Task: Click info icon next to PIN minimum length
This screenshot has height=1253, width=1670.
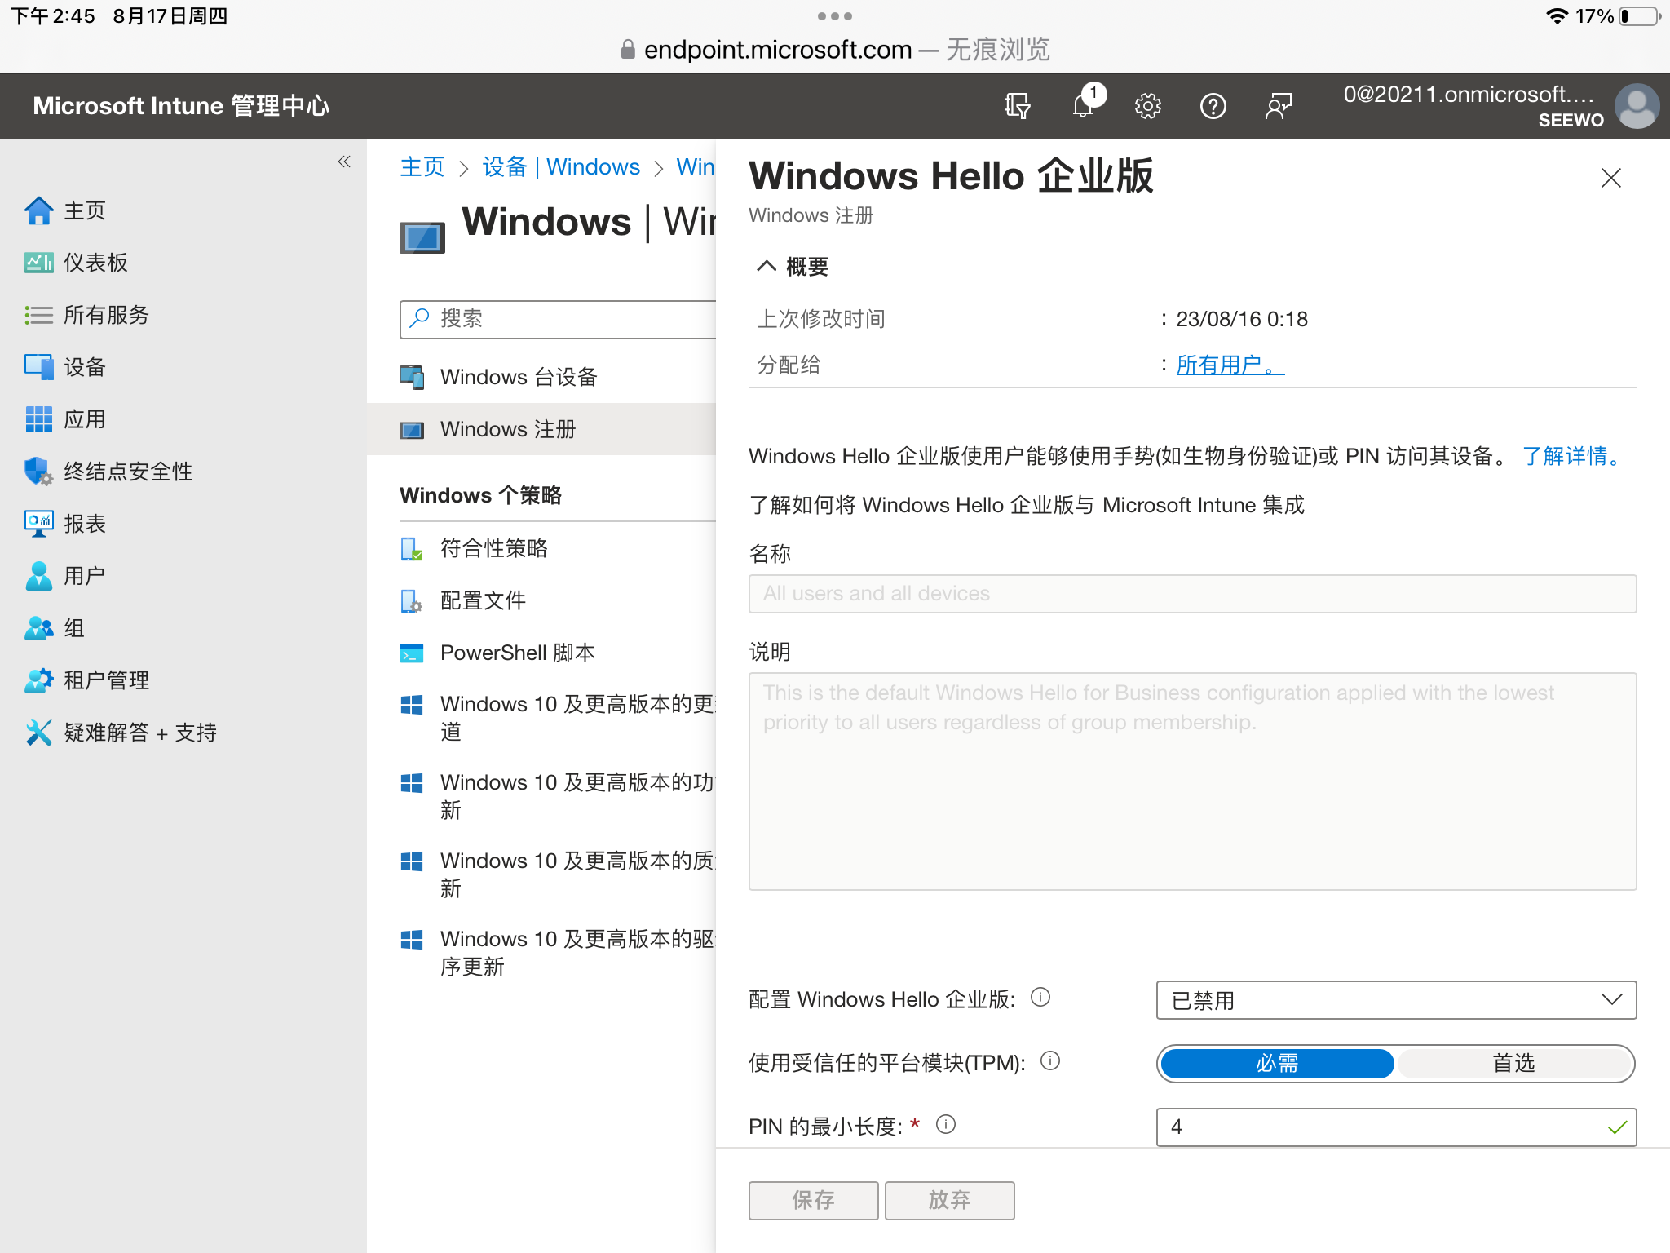Action: [946, 1125]
